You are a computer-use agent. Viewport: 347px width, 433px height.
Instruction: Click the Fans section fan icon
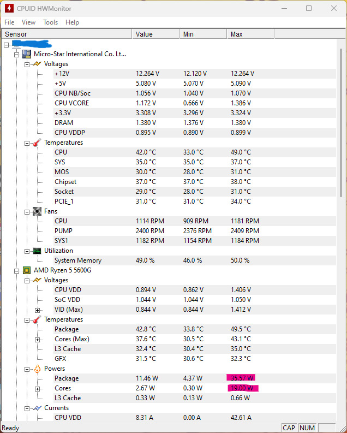point(37,211)
